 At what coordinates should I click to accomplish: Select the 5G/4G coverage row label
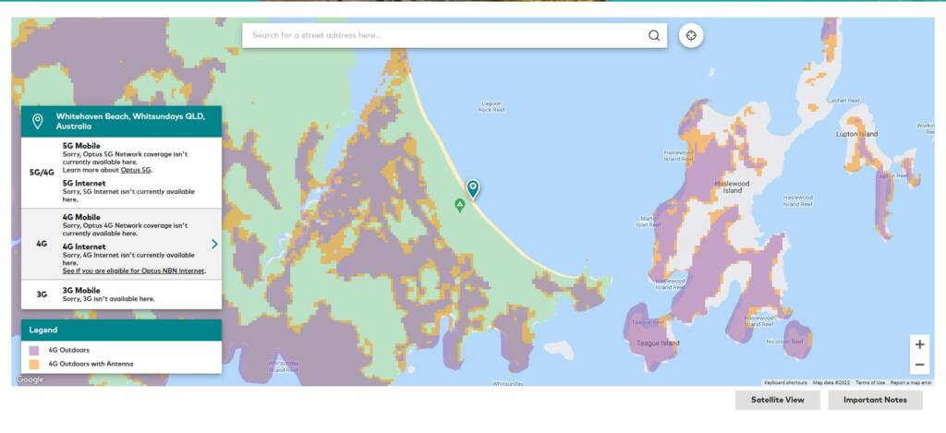click(x=42, y=173)
